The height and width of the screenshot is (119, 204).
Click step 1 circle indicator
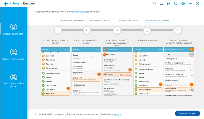click(58, 30)
